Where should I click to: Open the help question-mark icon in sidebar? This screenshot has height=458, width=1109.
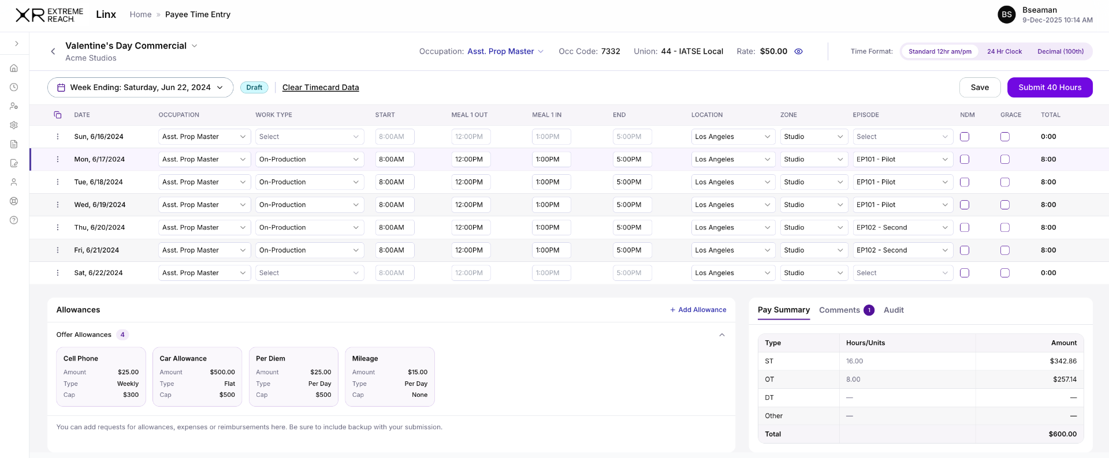(14, 220)
